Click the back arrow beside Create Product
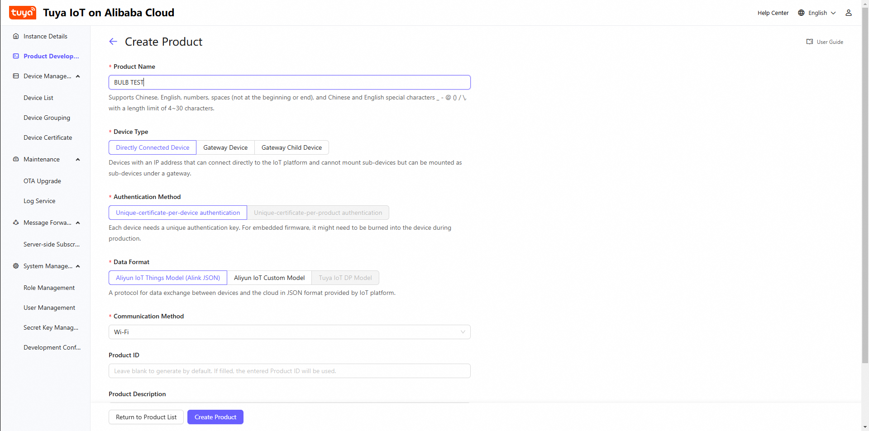The image size is (869, 431). [x=113, y=42]
